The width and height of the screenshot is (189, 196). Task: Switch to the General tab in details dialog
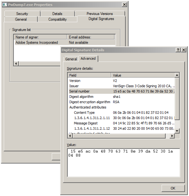(71, 59)
